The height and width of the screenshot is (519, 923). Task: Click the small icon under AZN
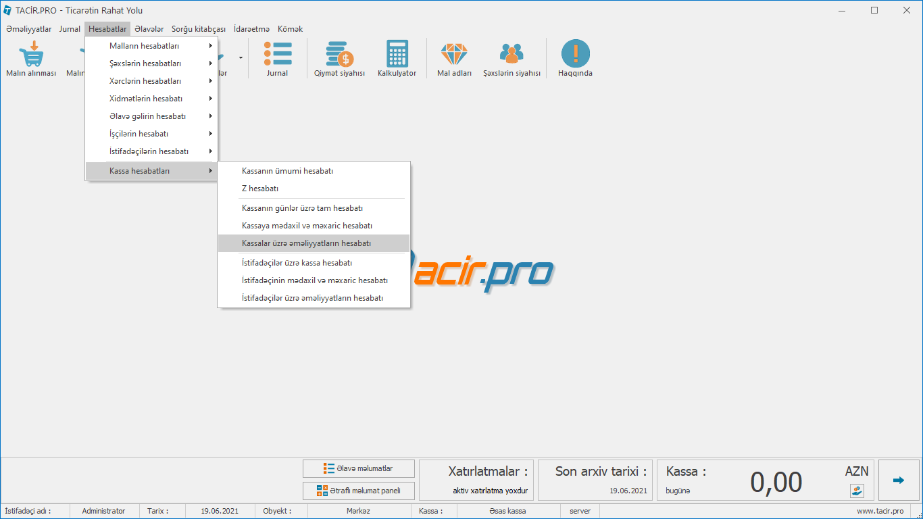pos(857,491)
